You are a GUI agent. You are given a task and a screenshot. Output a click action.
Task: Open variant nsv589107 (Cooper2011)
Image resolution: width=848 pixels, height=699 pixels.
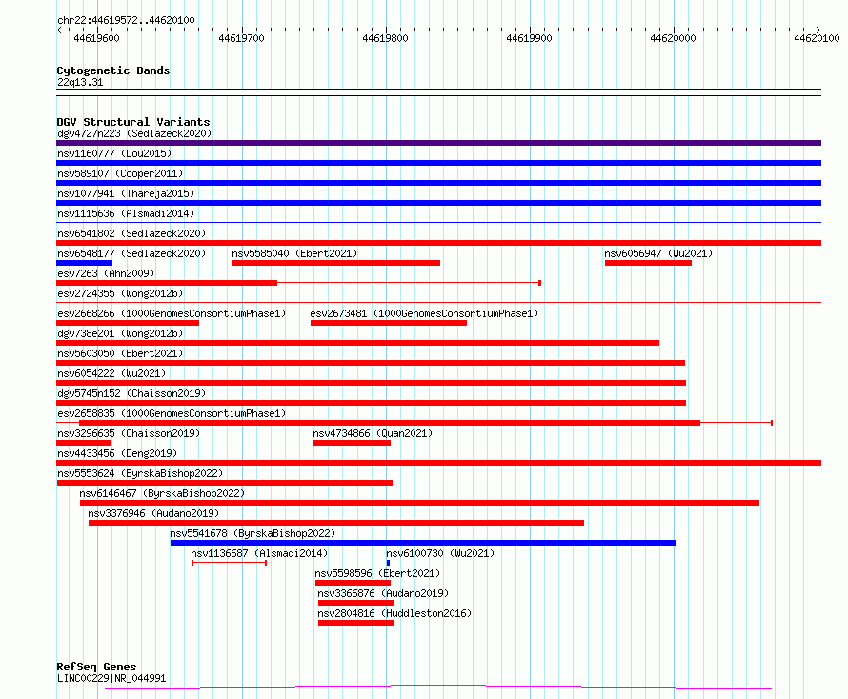click(120, 173)
